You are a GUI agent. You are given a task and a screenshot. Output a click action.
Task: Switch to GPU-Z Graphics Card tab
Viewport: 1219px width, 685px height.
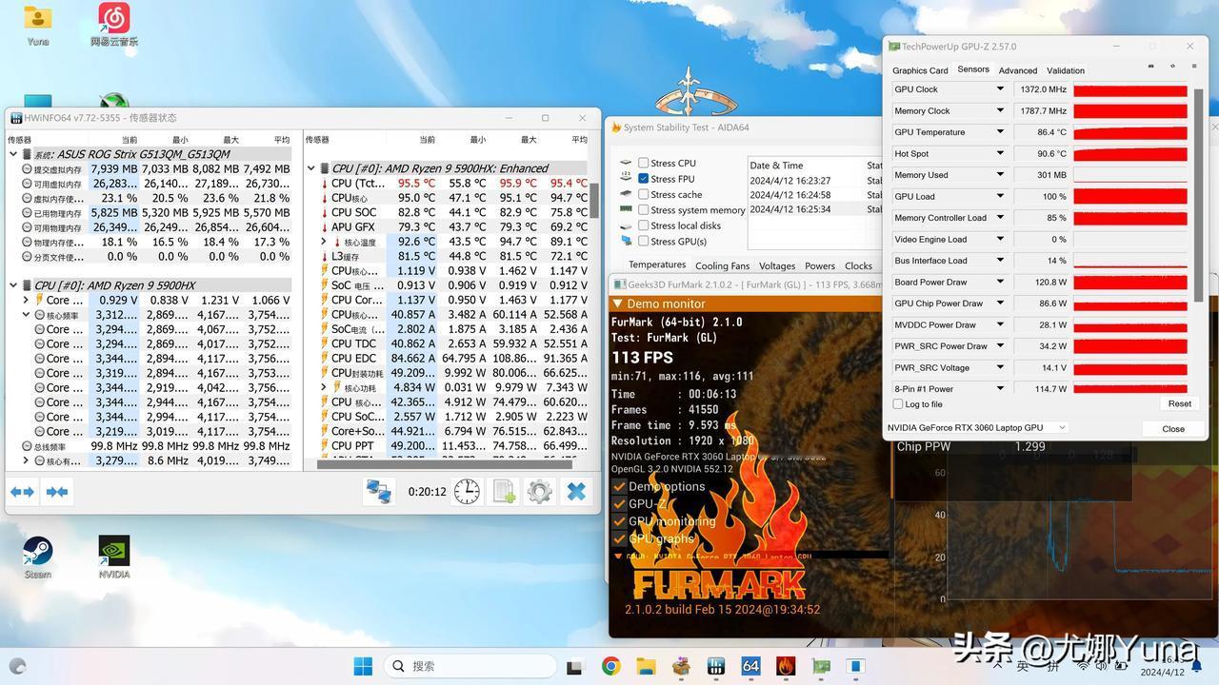(x=919, y=70)
